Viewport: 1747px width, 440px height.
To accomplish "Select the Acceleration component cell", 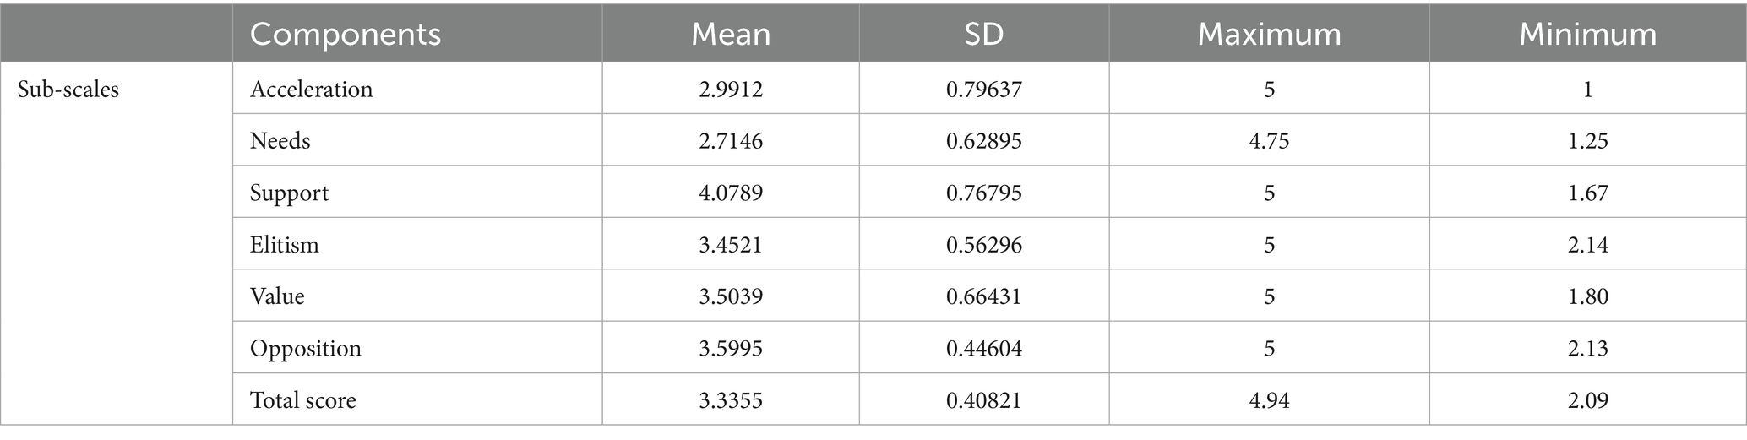I will click(311, 90).
